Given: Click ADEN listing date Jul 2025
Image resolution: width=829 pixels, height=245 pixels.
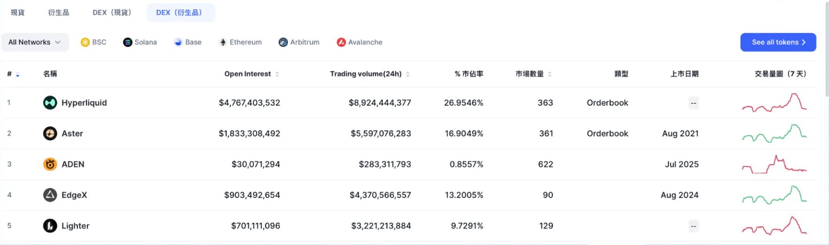Looking at the screenshot, I should [682, 164].
